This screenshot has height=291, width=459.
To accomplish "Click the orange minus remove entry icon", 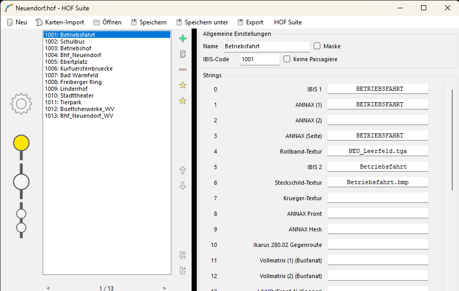I will click(183, 70).
